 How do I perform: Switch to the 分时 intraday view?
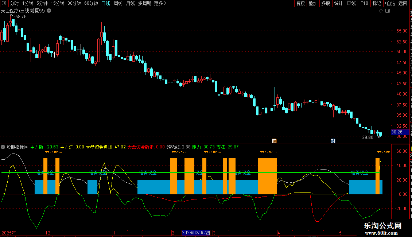pyautogui.click(x=15, y=3)
